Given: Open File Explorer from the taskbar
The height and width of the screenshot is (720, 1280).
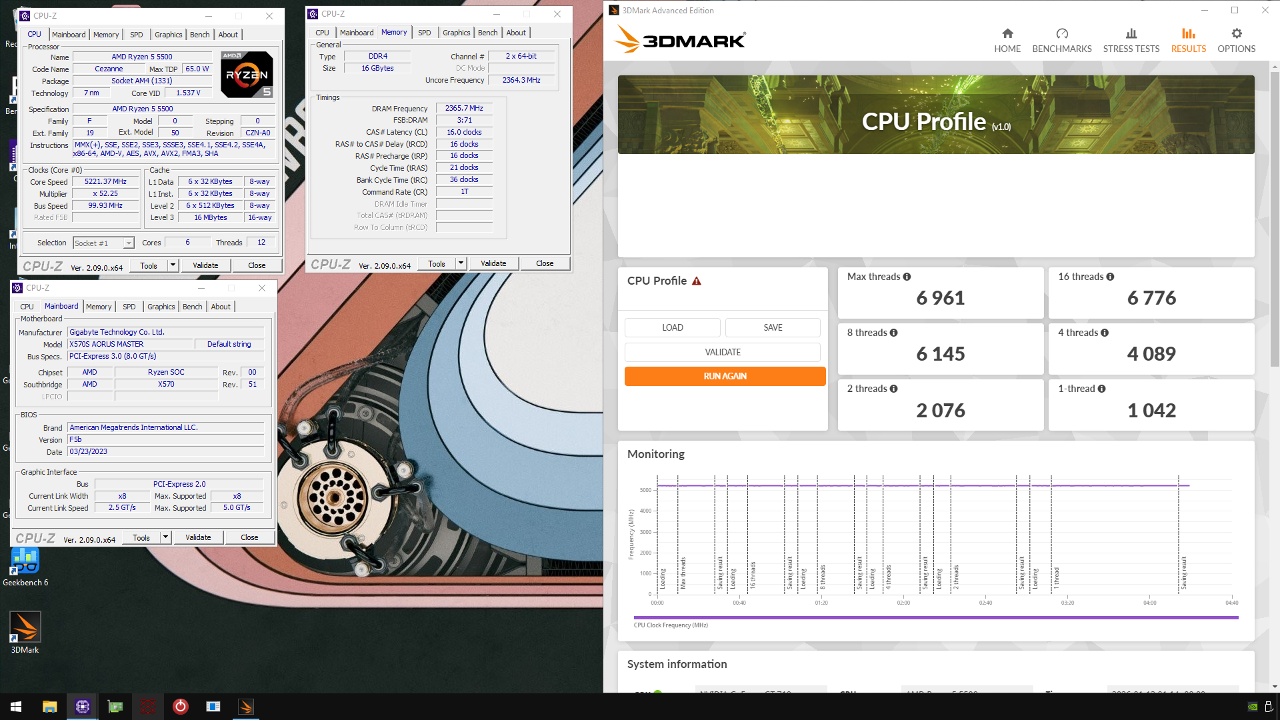Looking at the screenshot, I should tap(49, 707).
